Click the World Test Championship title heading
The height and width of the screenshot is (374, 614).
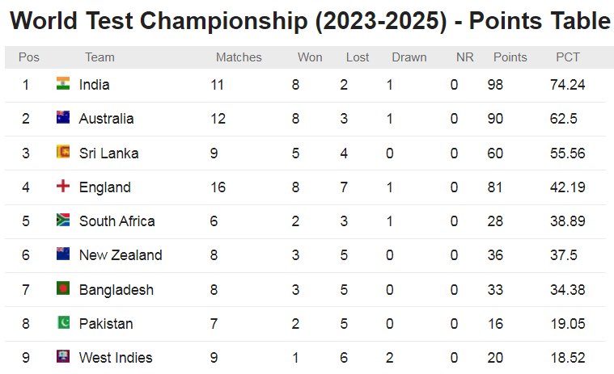[310, 21]
